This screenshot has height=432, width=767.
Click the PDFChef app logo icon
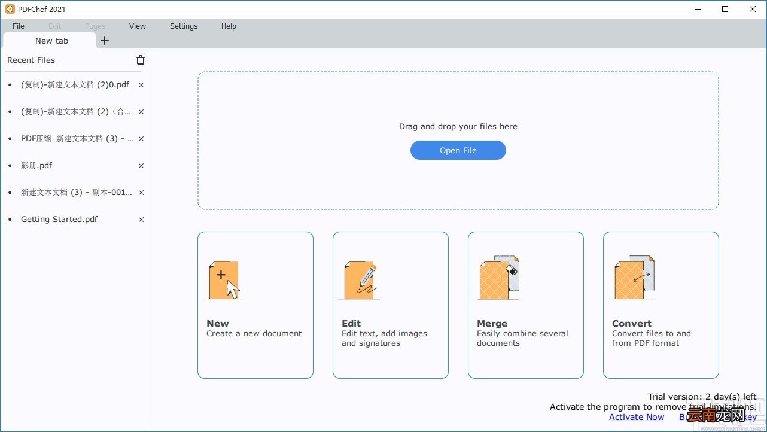coord(10,9)
